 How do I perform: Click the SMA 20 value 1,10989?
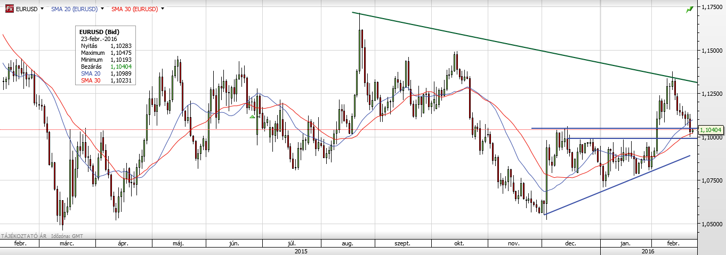tap(120, 74)
